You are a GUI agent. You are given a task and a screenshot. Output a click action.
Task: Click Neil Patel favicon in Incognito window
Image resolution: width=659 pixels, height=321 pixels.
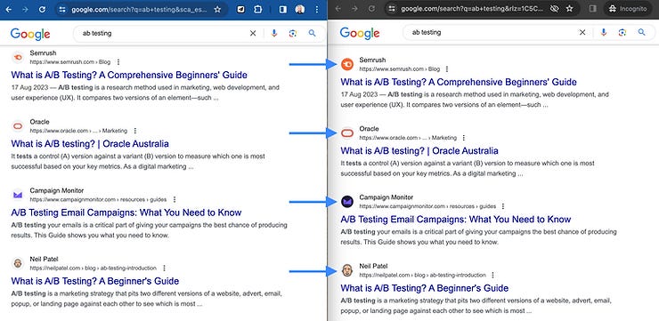click(x=347, y=270)
